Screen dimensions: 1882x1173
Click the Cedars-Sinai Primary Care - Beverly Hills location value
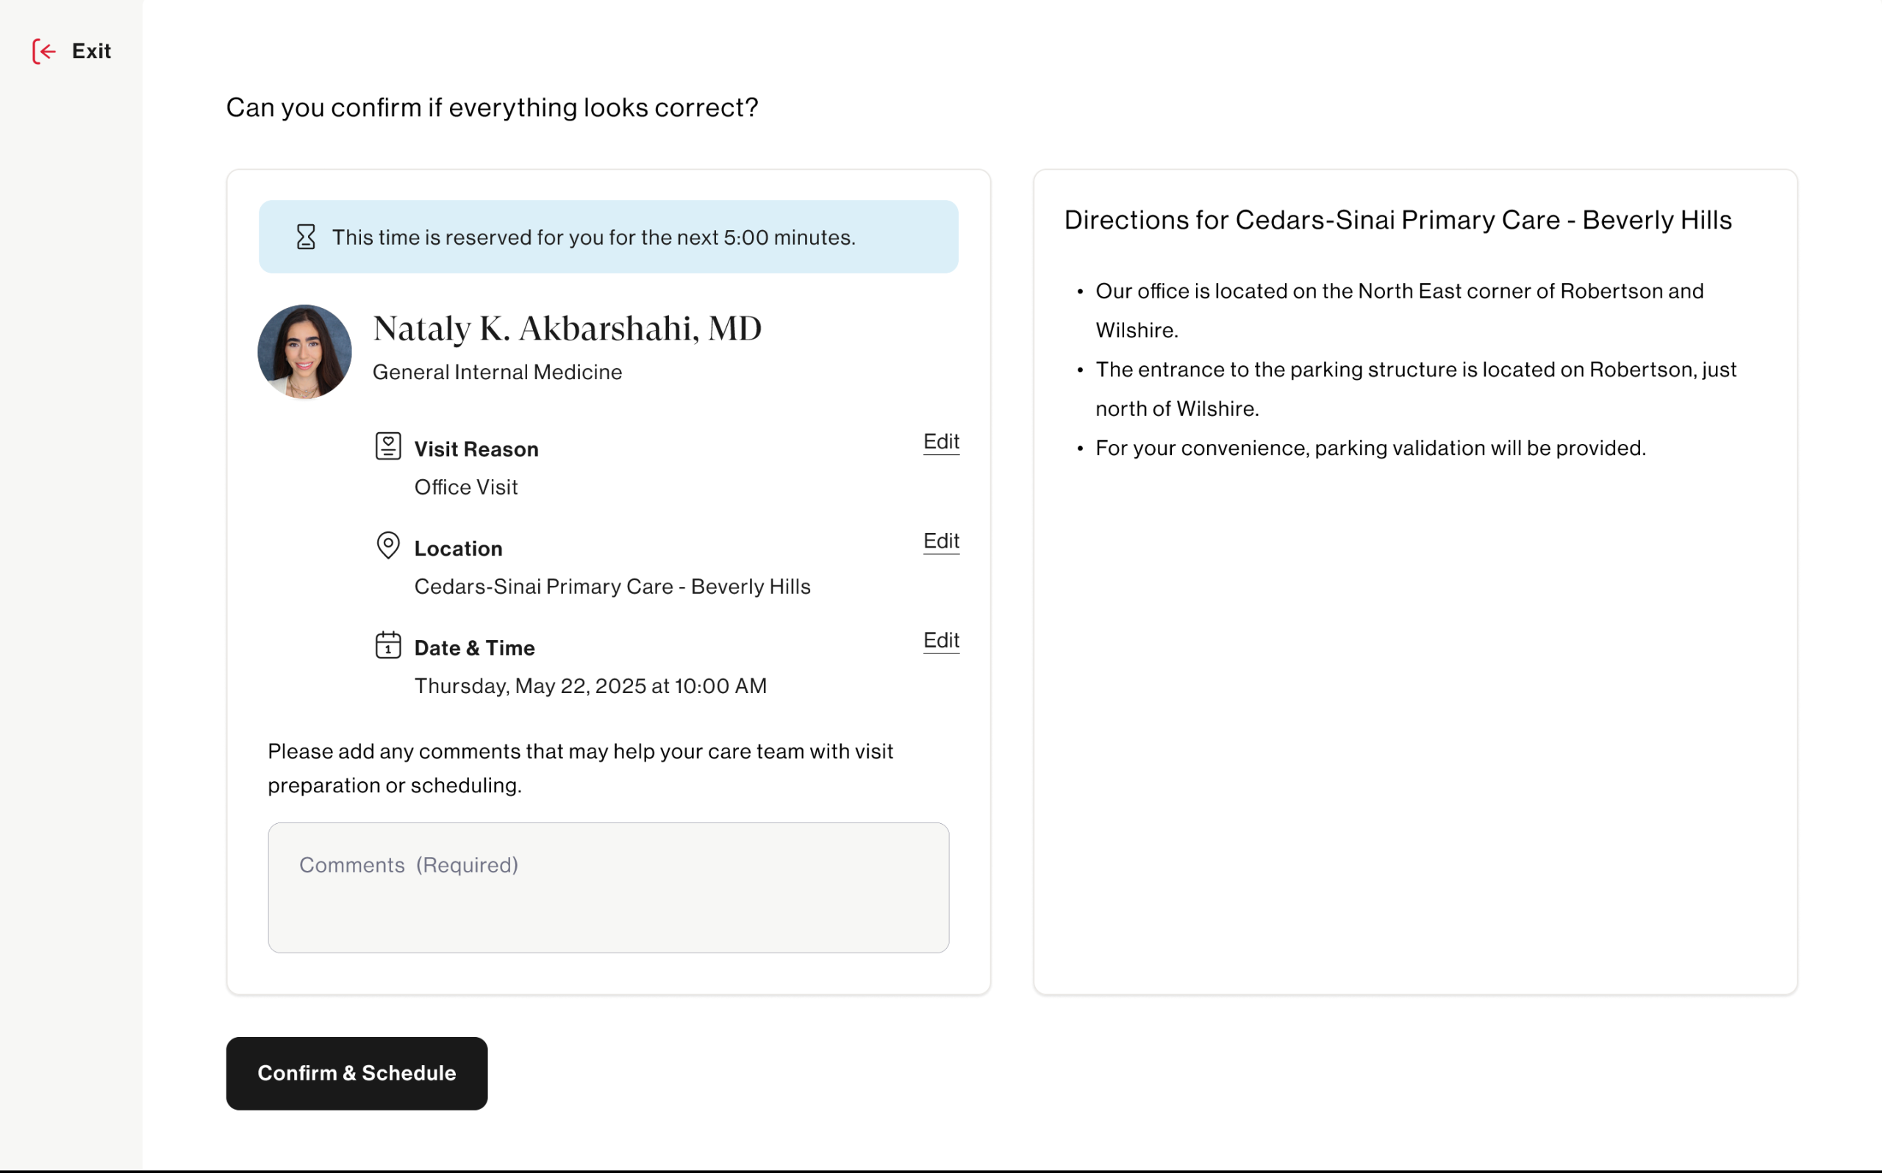(612, 586)
